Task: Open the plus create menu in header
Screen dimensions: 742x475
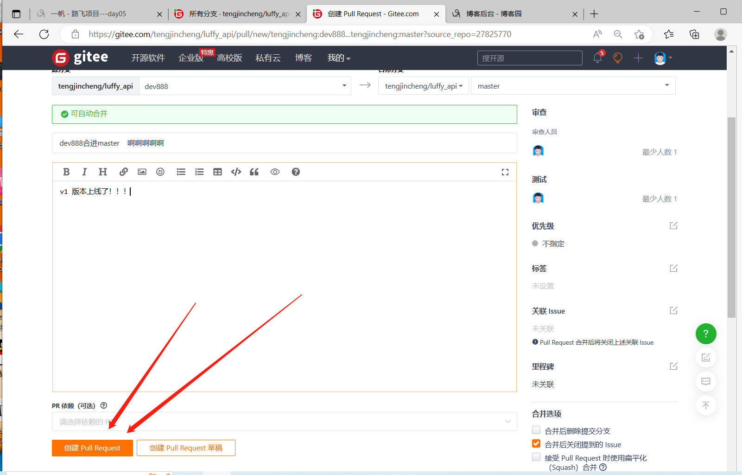Action: 638,58
